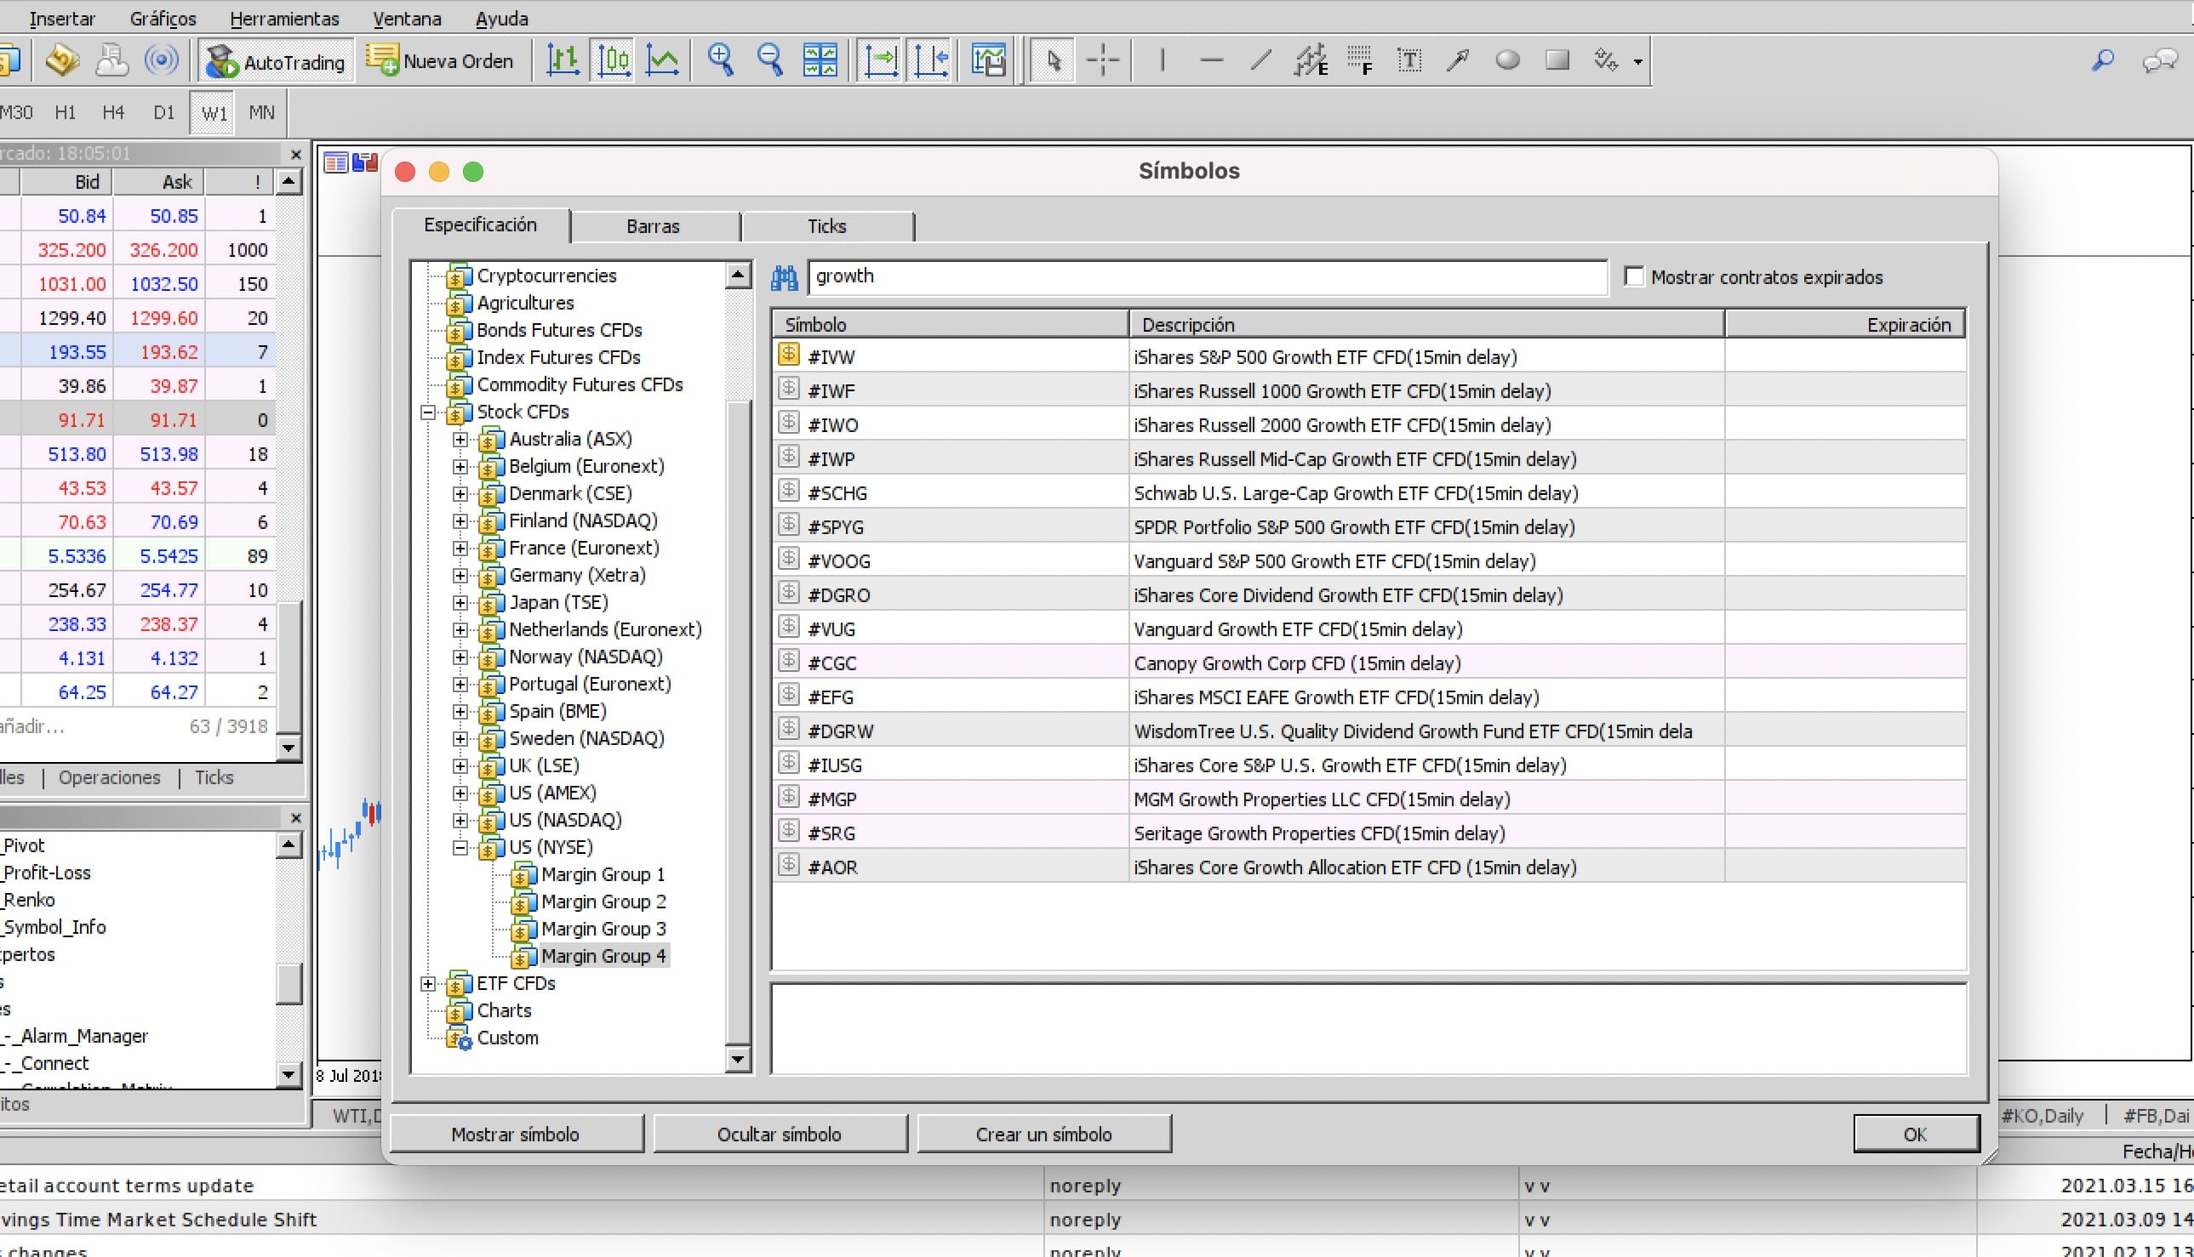2194x1257 pixels.
Task: Zoom out of the chart
Action: [769, 60]
